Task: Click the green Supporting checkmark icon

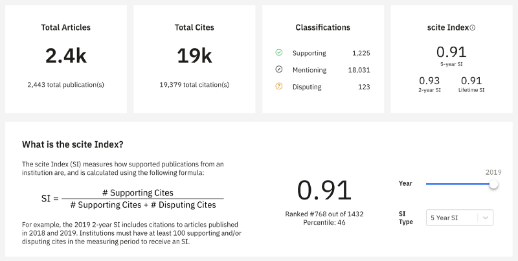Action: 279,53
